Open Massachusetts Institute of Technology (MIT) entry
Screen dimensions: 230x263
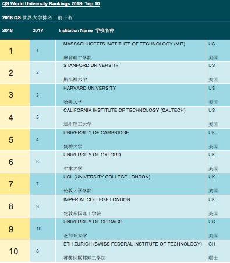tap(124, 44)
